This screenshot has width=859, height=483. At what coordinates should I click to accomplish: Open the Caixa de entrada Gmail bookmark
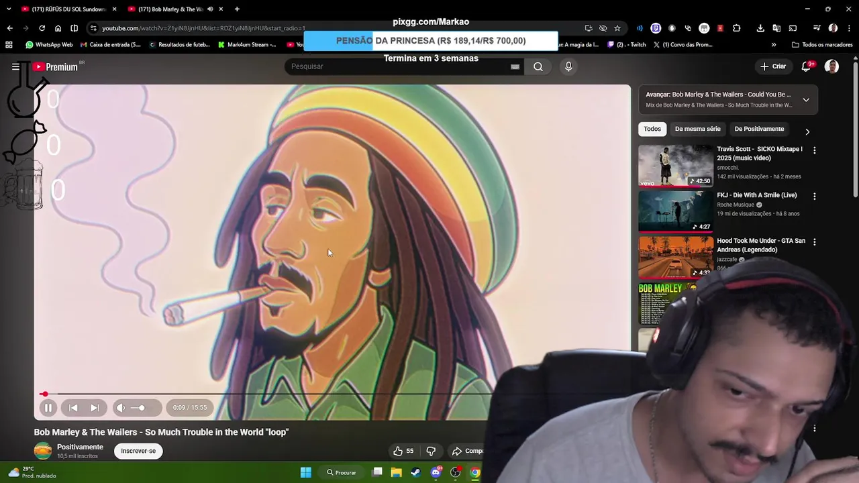(111, 45)
